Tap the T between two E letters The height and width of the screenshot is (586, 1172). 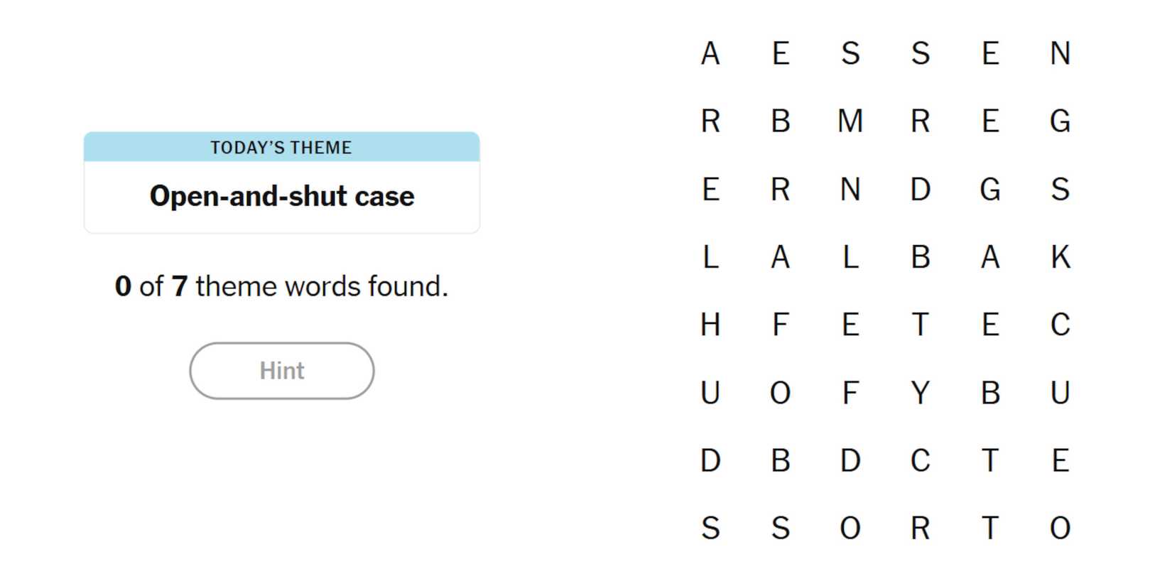[920, 325]
